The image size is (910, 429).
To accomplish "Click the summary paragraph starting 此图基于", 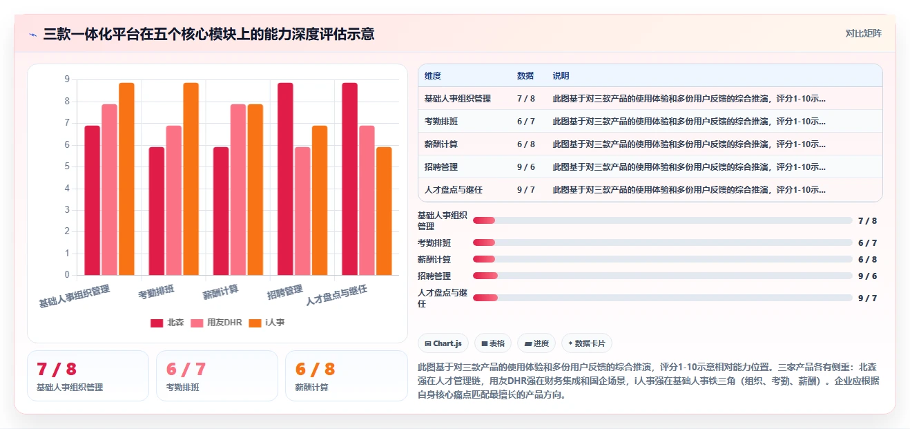I will [x=648, y=381].
